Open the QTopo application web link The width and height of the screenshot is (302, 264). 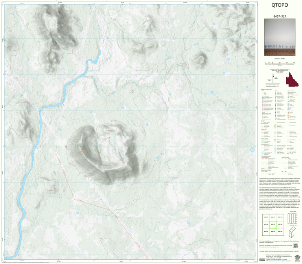pyautogui.click(x=269, y=247)
